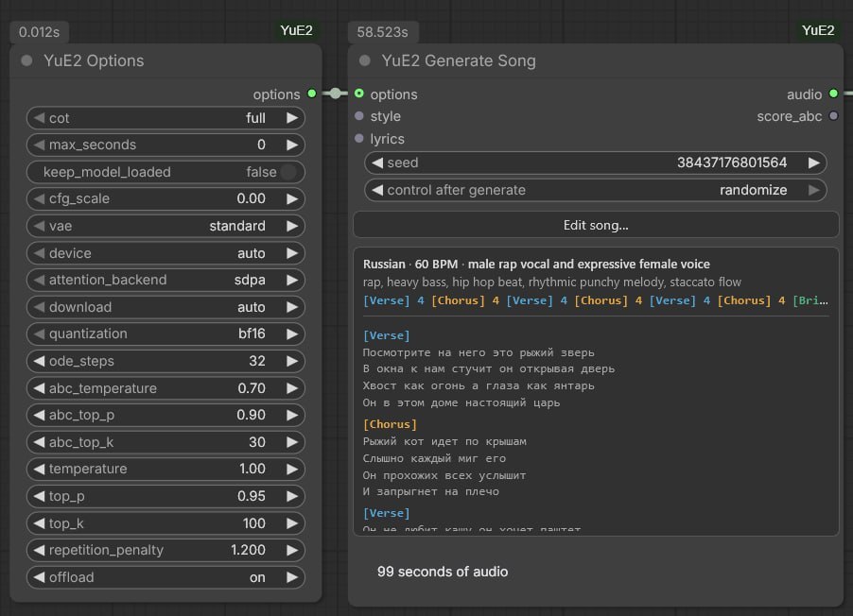The image size is (853, 616).
Task: Change quantization to next value
Action: pyautogui.click(x=292, y=334)
